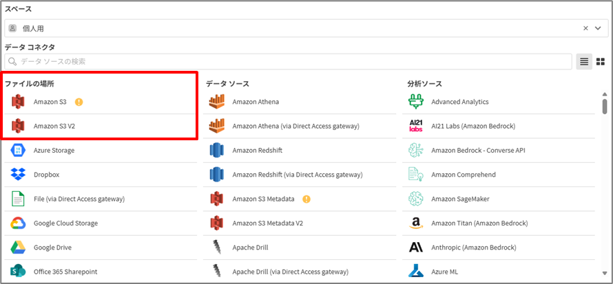Select Amazon S3 V2 connector
613x284 pixels.
click(54, 127)
